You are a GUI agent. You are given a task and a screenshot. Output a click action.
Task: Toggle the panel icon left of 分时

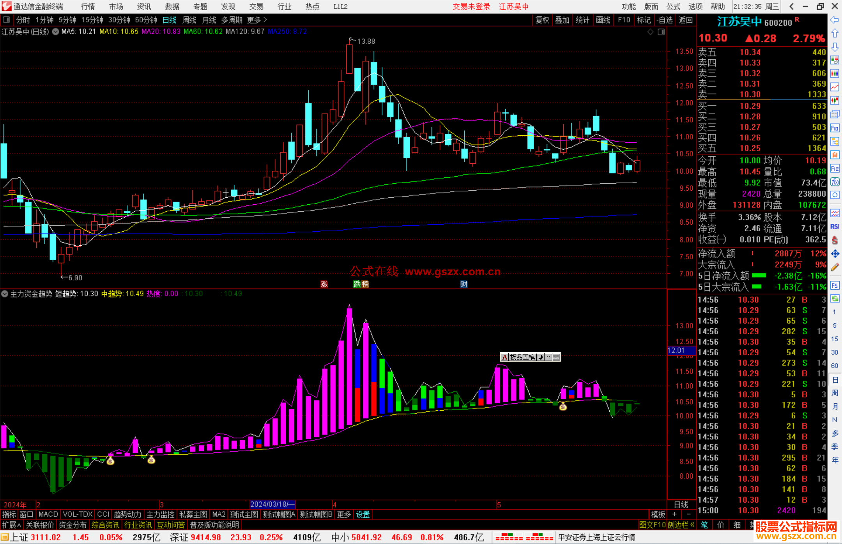(x=7, y=20)
